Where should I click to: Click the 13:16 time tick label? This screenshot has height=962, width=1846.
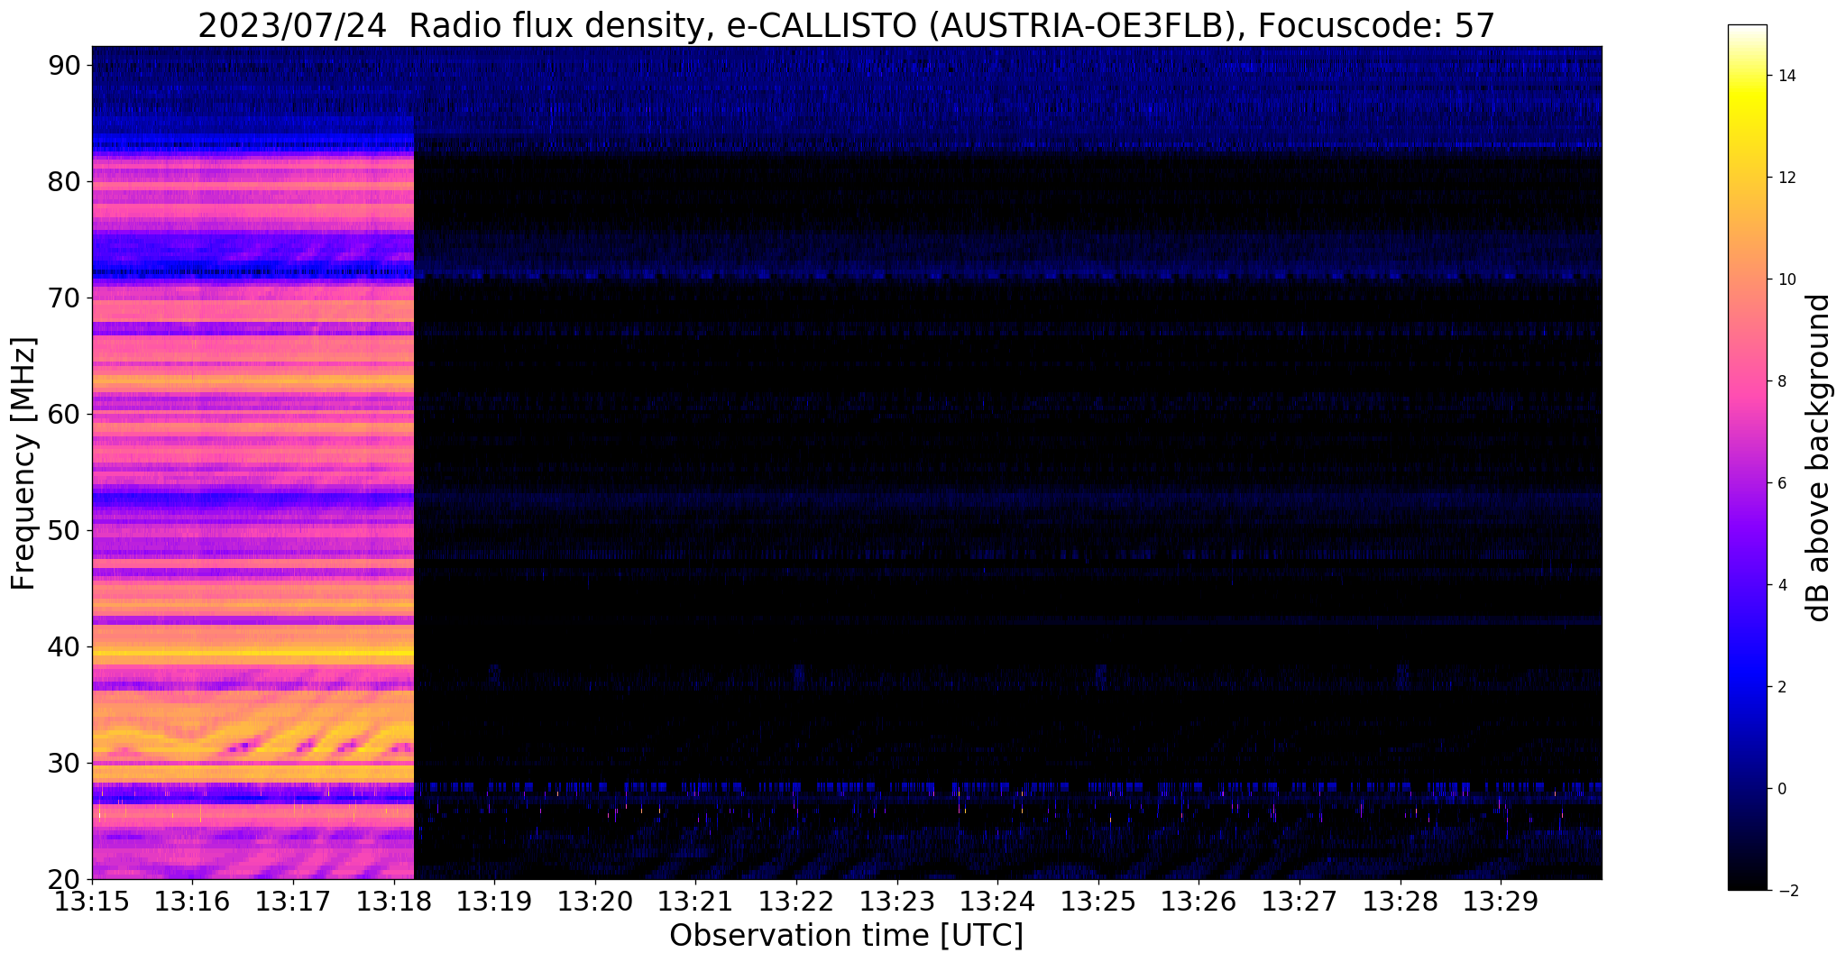tap(192, 902)
